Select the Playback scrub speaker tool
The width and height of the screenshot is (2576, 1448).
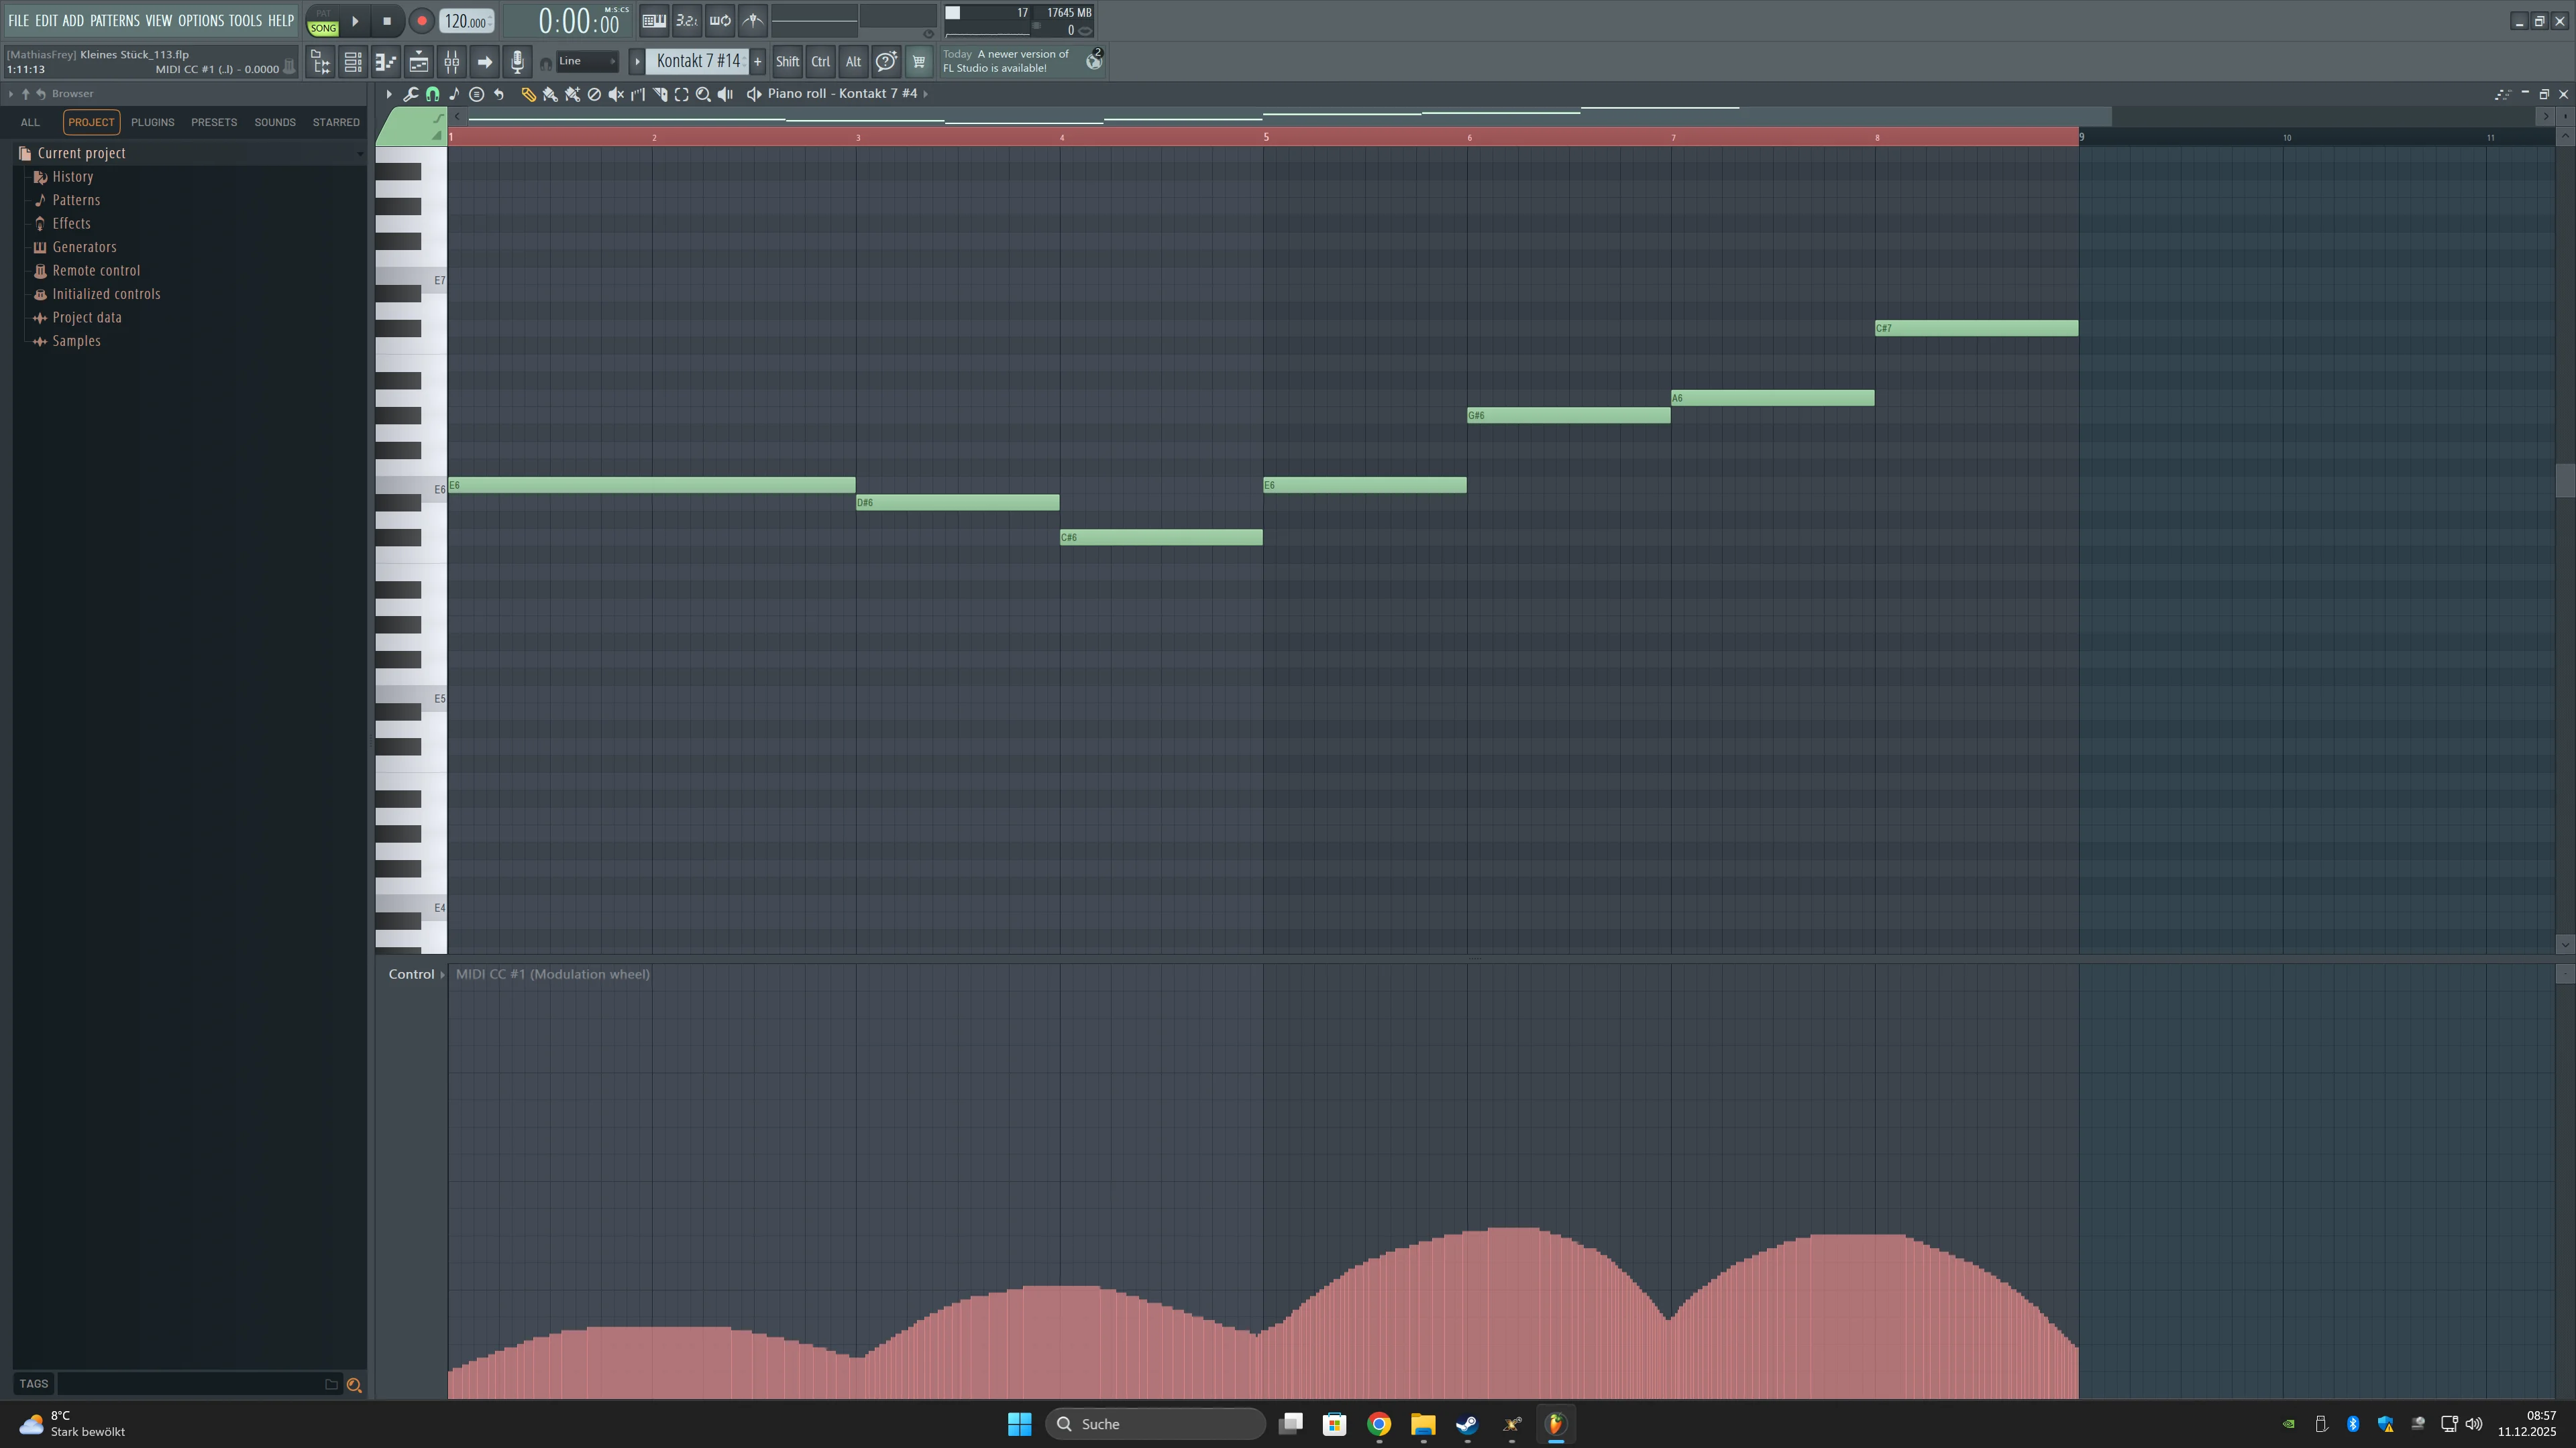click(x=725, y=94)
